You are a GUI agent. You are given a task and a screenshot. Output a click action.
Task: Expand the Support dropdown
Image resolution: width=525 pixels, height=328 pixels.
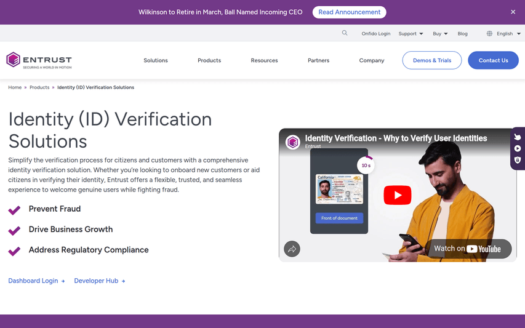tap(411, 34)
